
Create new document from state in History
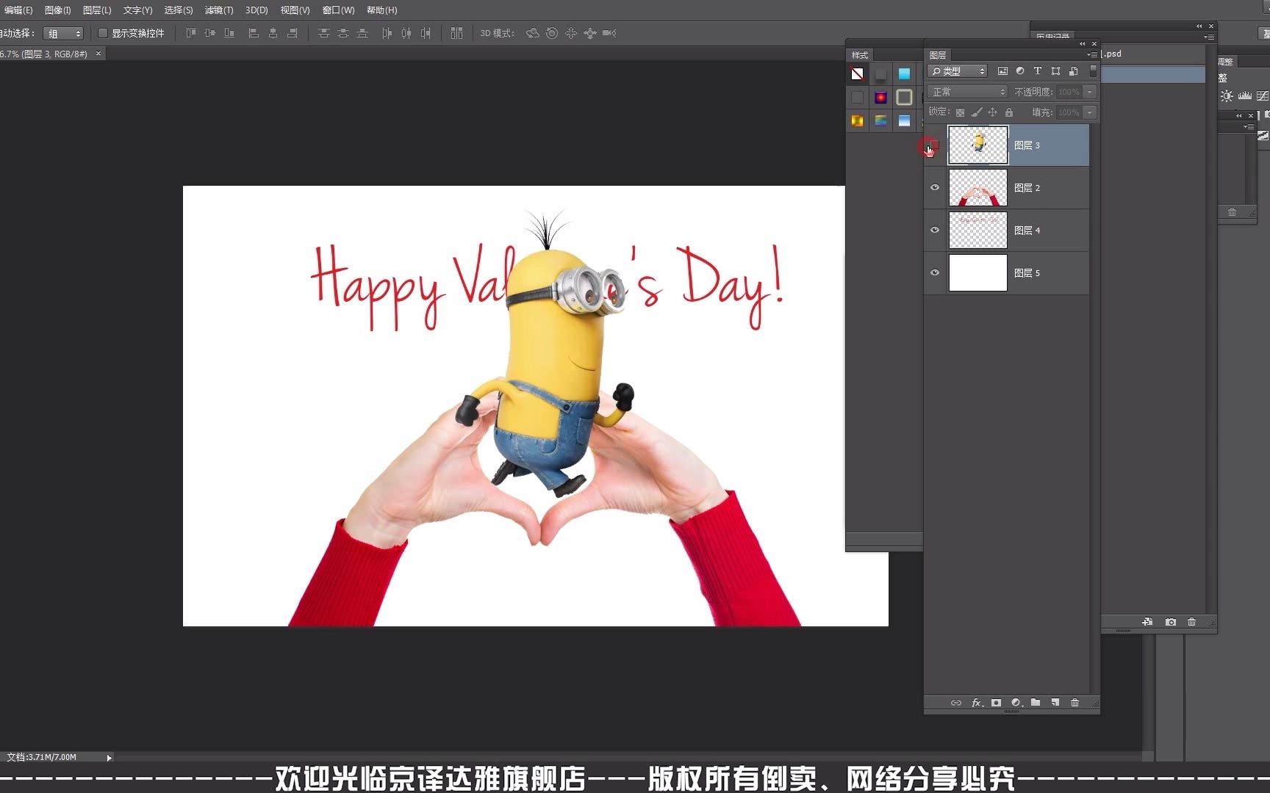1147,622
